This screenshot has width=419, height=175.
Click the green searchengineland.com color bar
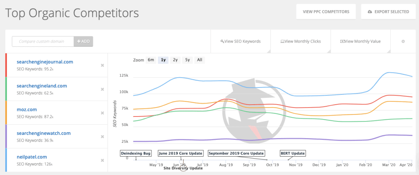click(6, 89)
